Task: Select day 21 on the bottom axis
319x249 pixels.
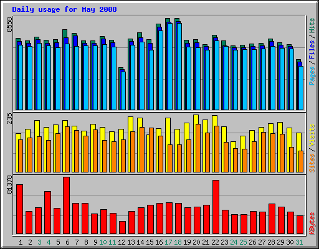Action: [x=206, y=242]
